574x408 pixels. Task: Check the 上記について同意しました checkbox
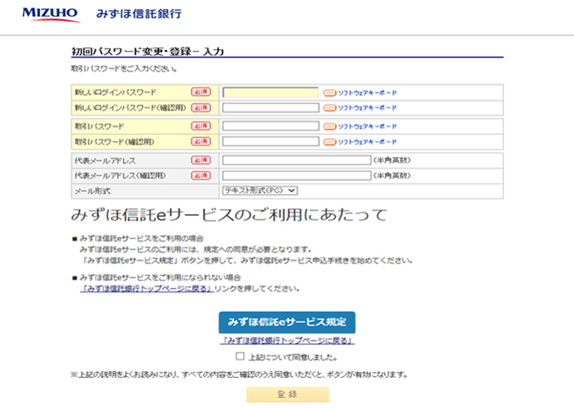coord(240,356)
